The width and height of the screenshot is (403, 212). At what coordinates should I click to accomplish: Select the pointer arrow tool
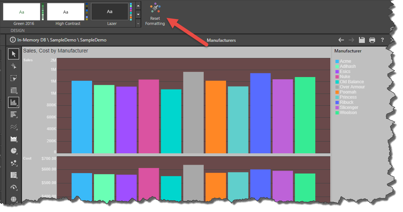[x=14, y=54]
